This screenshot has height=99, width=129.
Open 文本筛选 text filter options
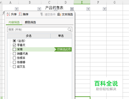[65, 14]
